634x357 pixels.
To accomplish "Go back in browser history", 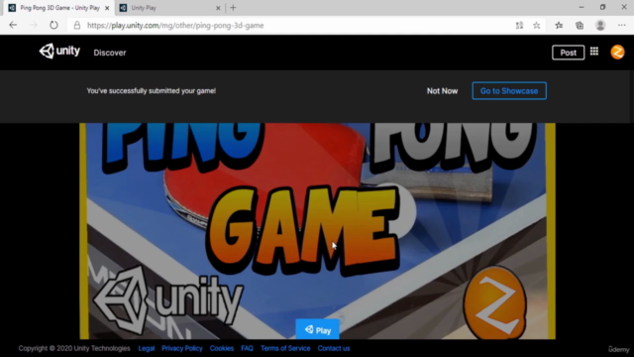I will (x=13, y=25).
